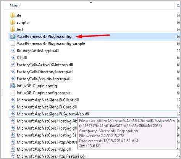Click the Microsoft.AspNetCore.Http.Abstra… file icon
The height and width of the screenshot is (159, 181).
pos(13,142)
